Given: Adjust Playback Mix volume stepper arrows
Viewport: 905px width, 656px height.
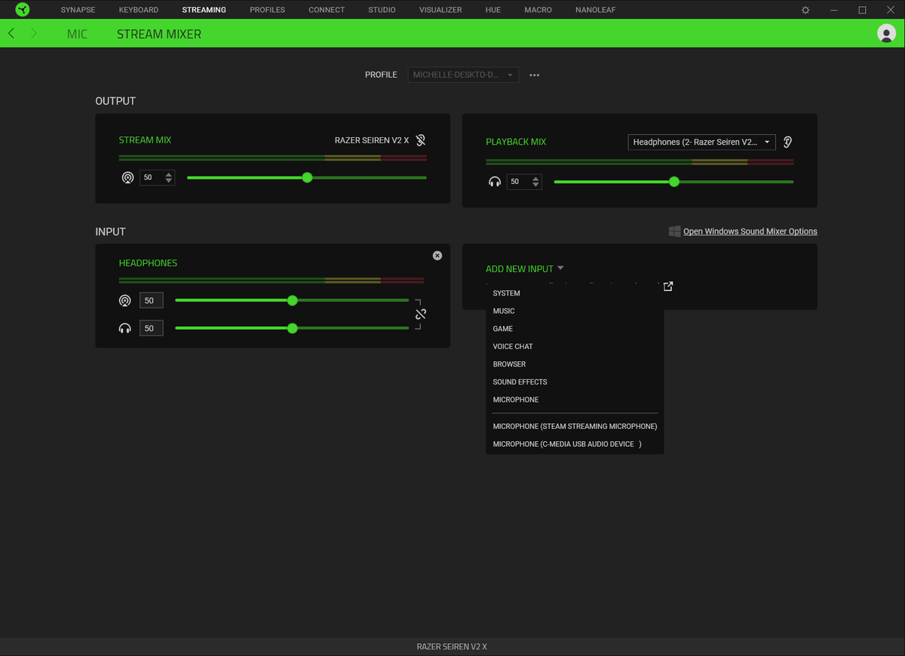Looking at the screenshot, I should coord(535,182).
